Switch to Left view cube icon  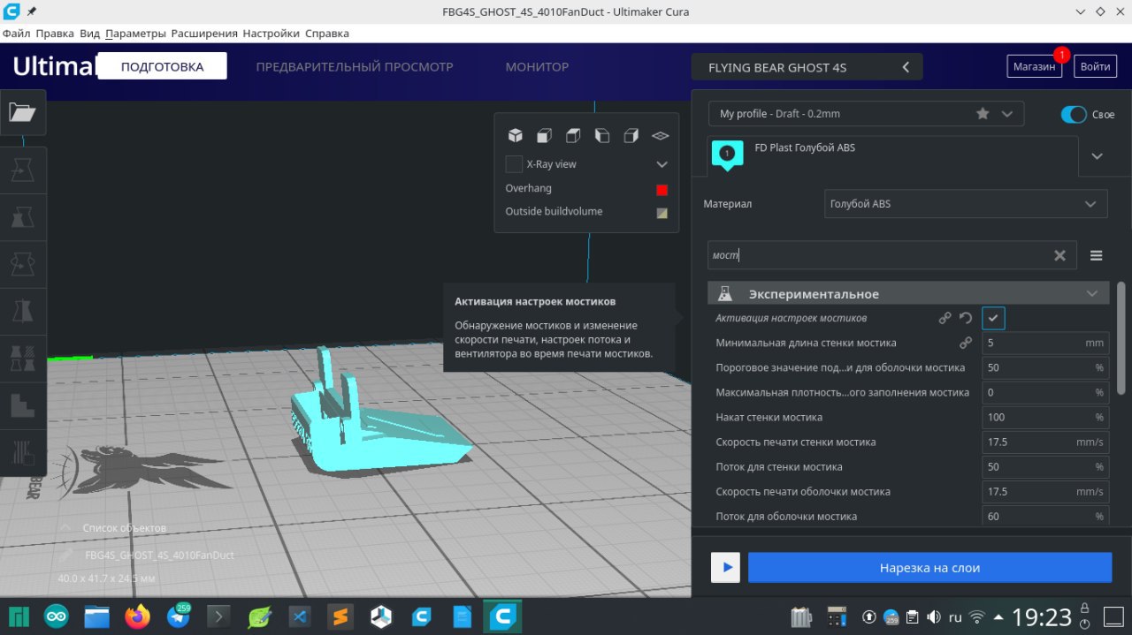pyautogui.click(x=602, y=136)
